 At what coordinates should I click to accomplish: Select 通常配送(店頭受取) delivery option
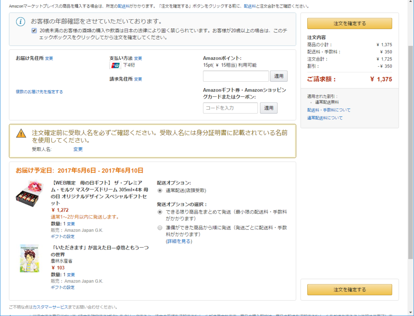coord(160,191)
